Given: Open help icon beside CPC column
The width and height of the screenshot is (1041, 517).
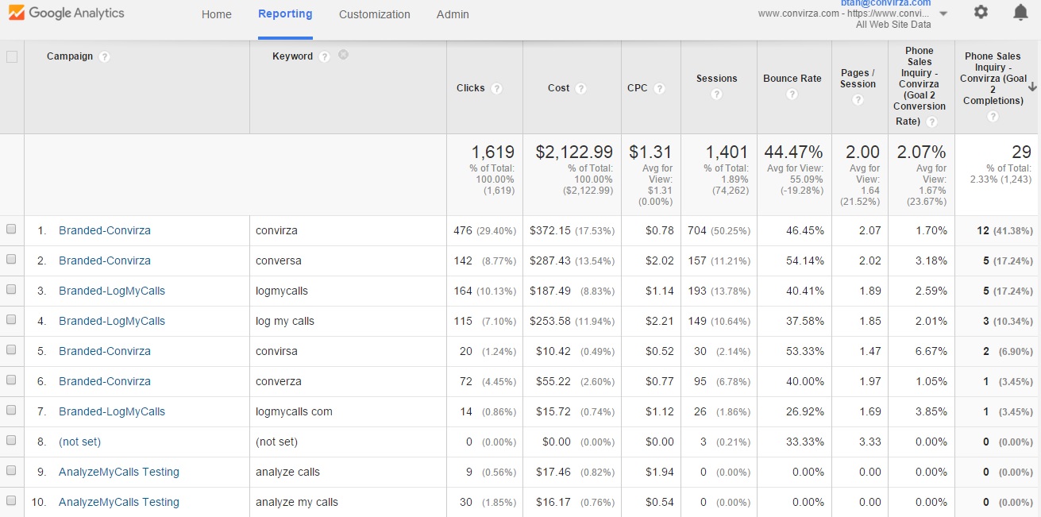Looking at the screenshot, I should point(659,88).
